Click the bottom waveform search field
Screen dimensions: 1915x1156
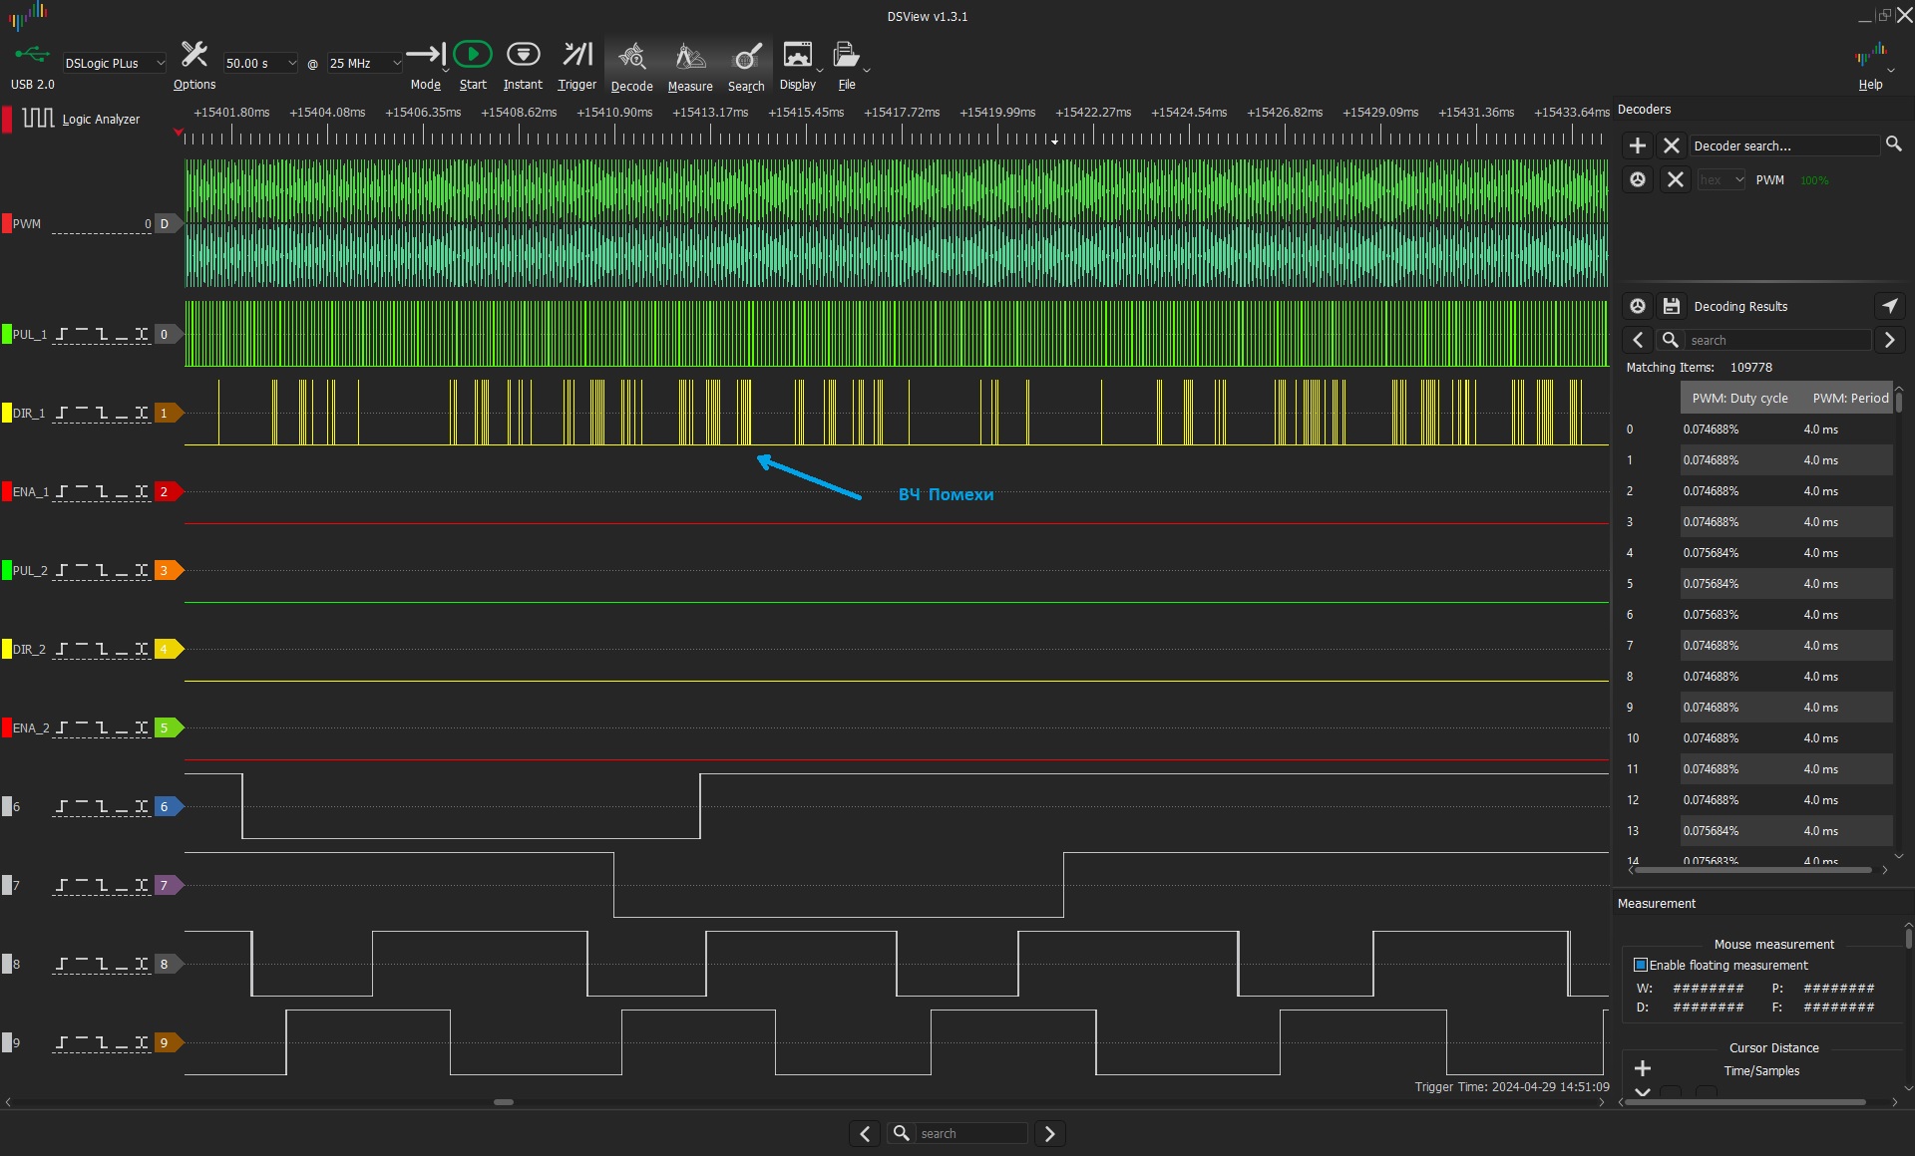tap(971, 1133)
